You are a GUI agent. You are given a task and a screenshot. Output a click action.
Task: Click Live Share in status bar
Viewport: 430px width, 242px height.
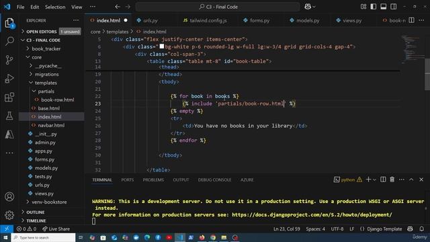coord(56,229)
